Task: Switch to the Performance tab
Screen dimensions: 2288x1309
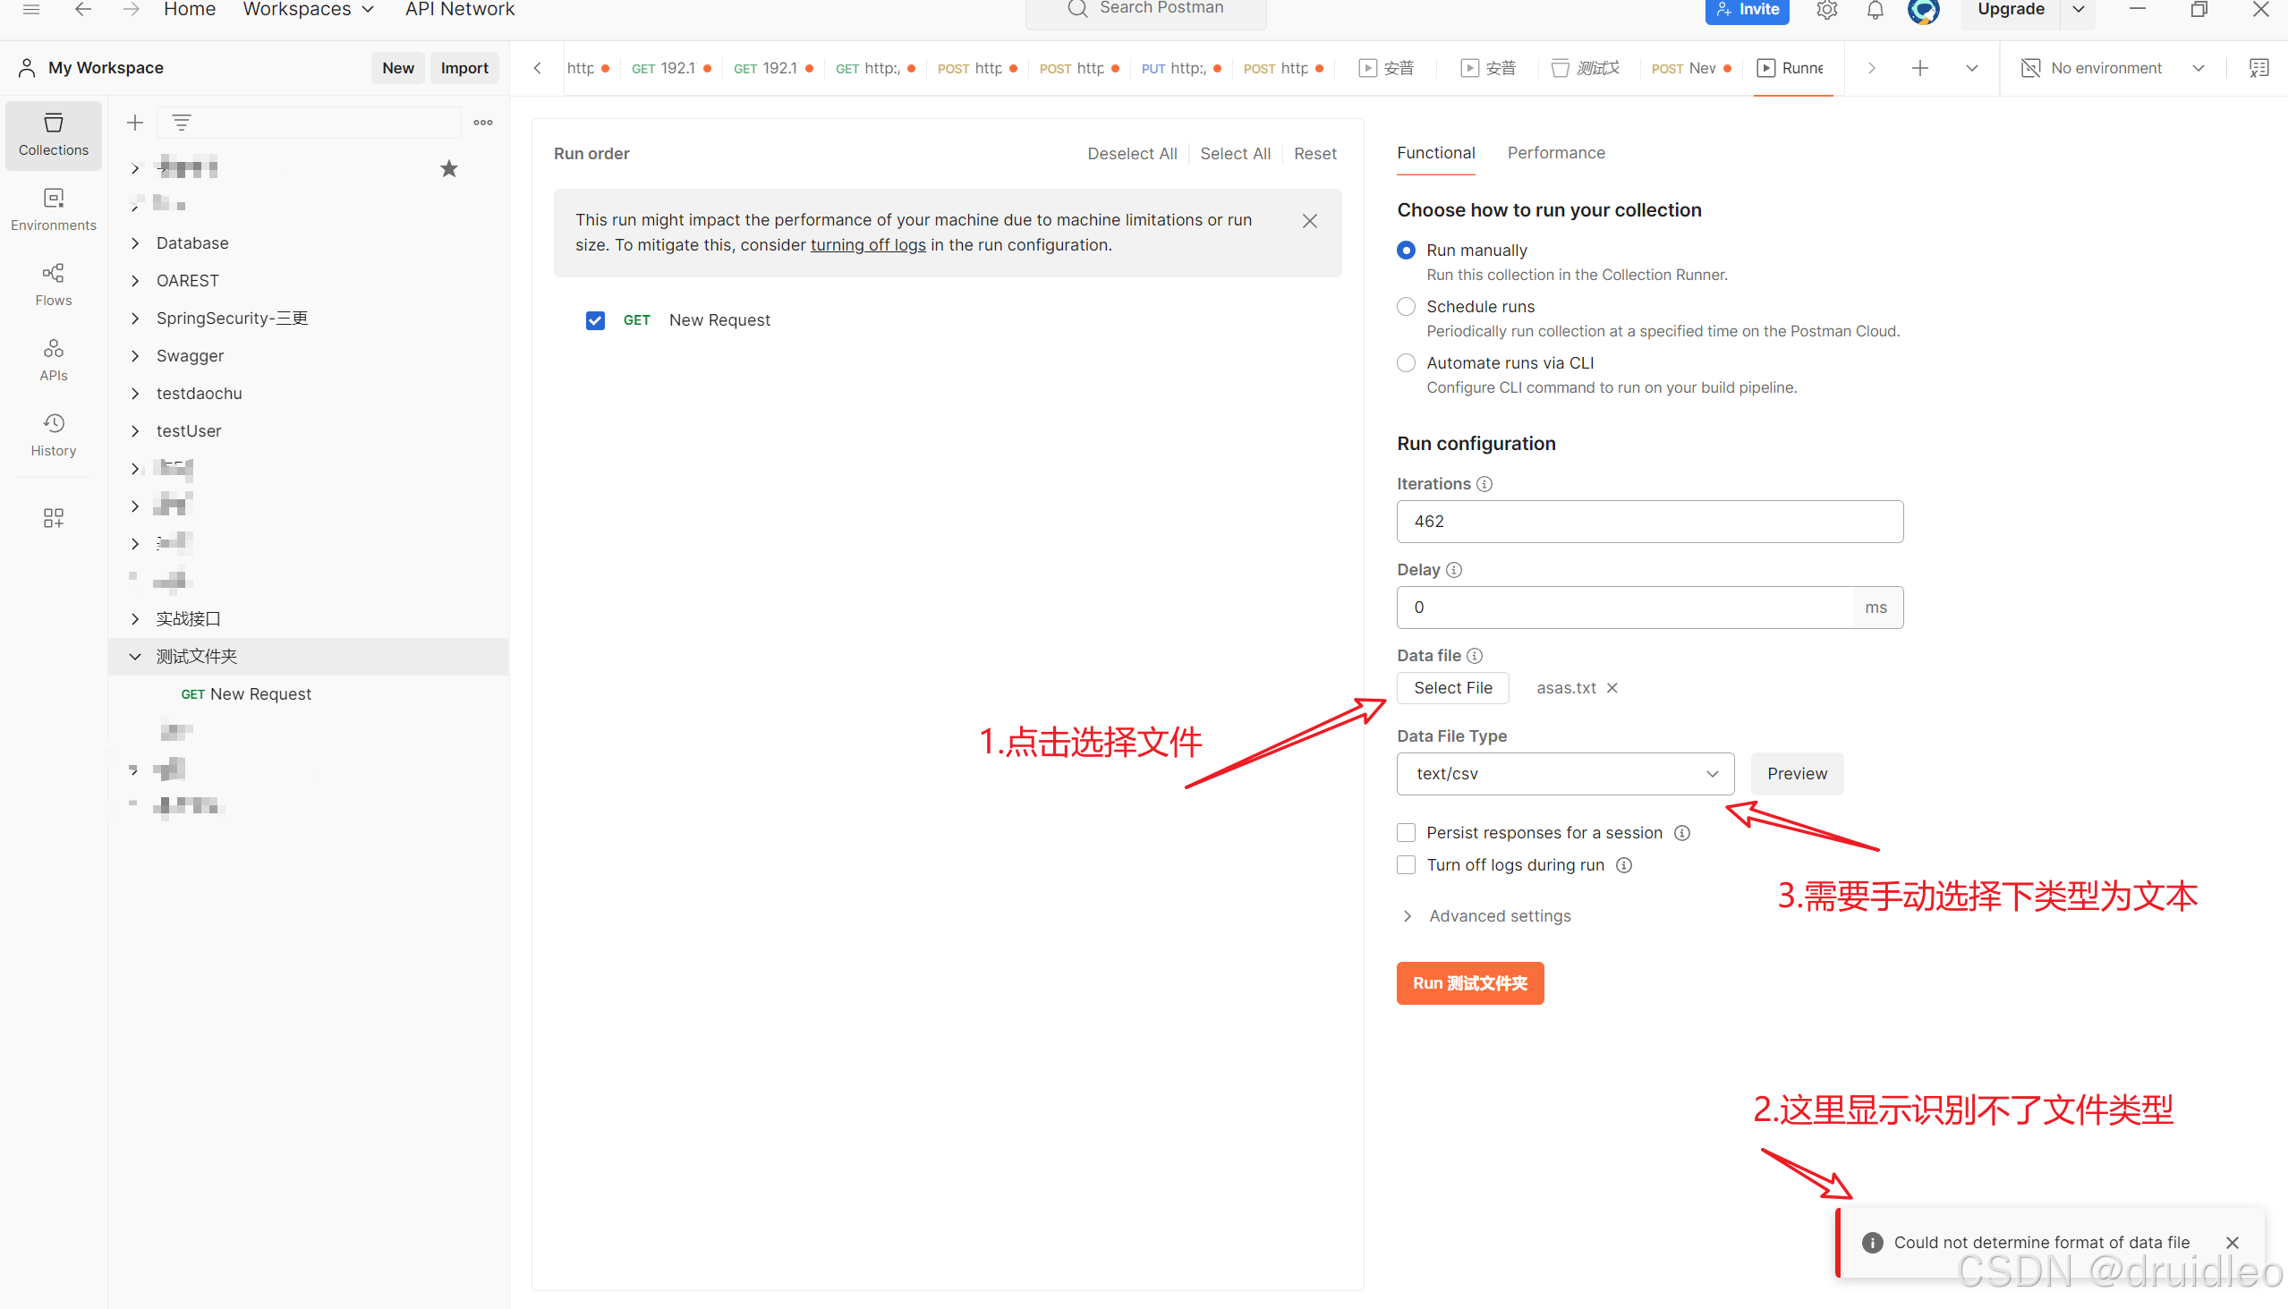Action: point(1555,153)
